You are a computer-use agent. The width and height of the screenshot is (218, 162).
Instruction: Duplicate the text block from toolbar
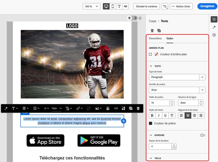(131, 108)
